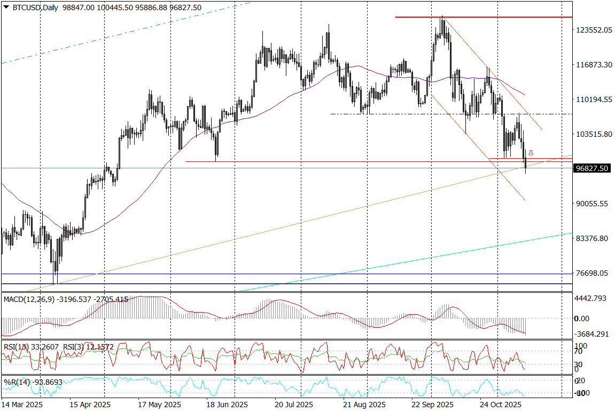Click the 110194.55 price scale label
Image resolution: width=615 pixels, height=412 pixels.
point(594,99)
